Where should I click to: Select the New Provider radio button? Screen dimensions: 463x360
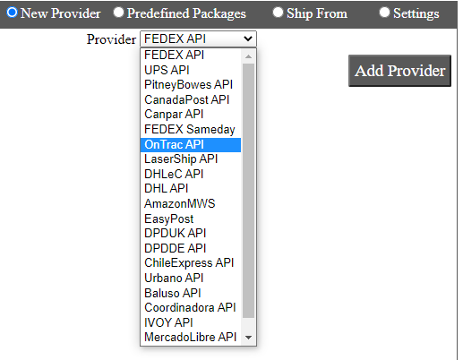click(x=13, y=13)
